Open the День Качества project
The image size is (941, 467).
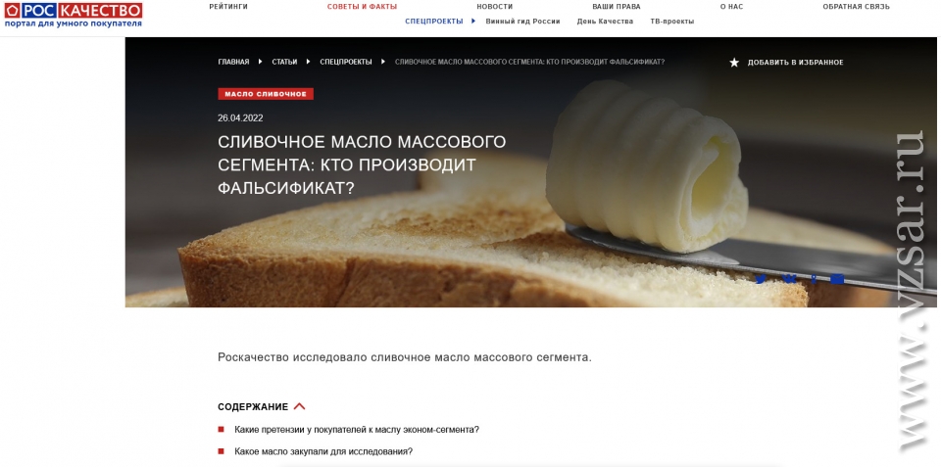pos(605,21)
